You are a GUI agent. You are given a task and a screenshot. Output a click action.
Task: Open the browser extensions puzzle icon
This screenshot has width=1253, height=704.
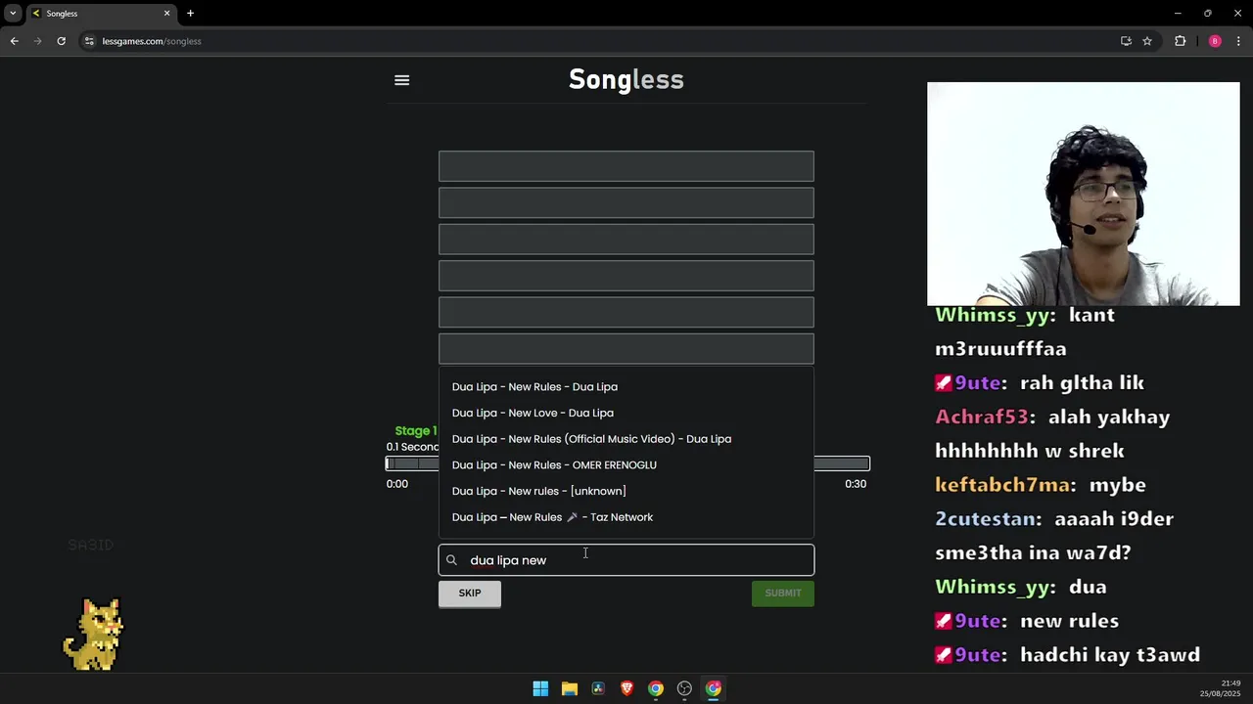point(1180,41)
